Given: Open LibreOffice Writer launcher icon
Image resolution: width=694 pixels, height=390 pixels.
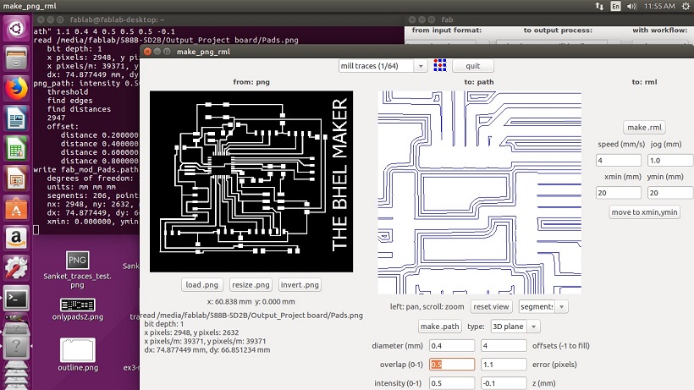Looking at the screenshot, I should coord(16,118).
